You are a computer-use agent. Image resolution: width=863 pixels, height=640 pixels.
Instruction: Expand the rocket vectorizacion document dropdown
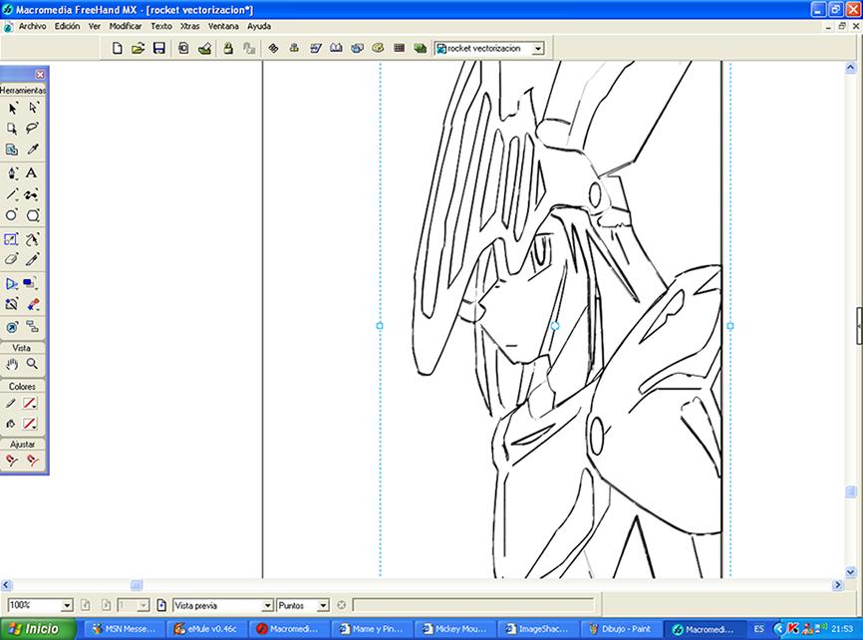538,49
